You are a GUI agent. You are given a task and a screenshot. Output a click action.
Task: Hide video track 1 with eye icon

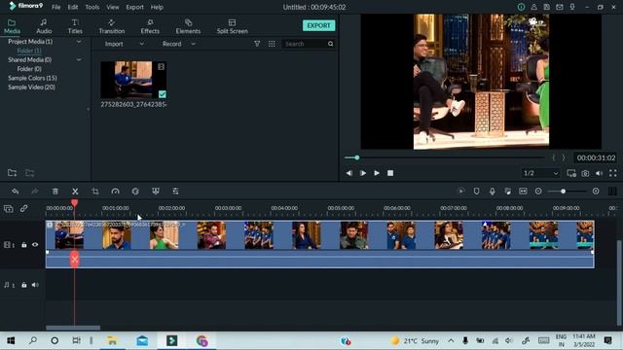point(35,245)
